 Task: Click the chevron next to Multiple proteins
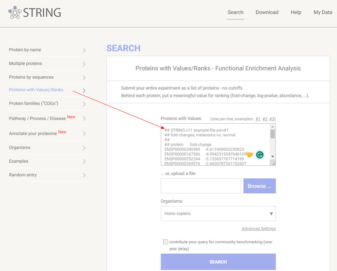84,64
